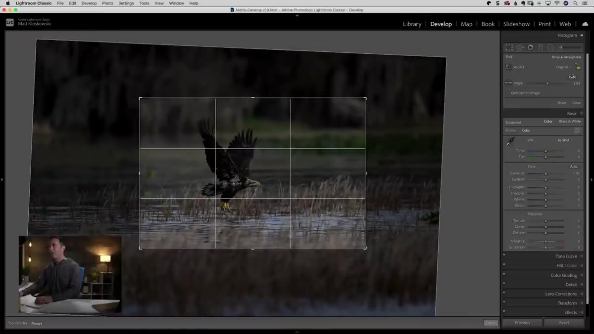Toggle the Color Grading panel switch
The image size is (594, 334).
tap(504, 274)
